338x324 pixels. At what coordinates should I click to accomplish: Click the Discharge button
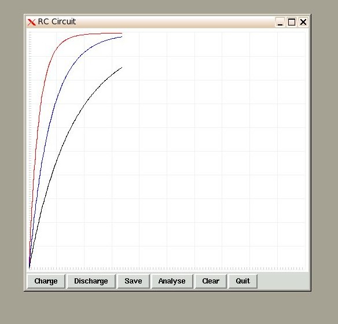[91, 281]
